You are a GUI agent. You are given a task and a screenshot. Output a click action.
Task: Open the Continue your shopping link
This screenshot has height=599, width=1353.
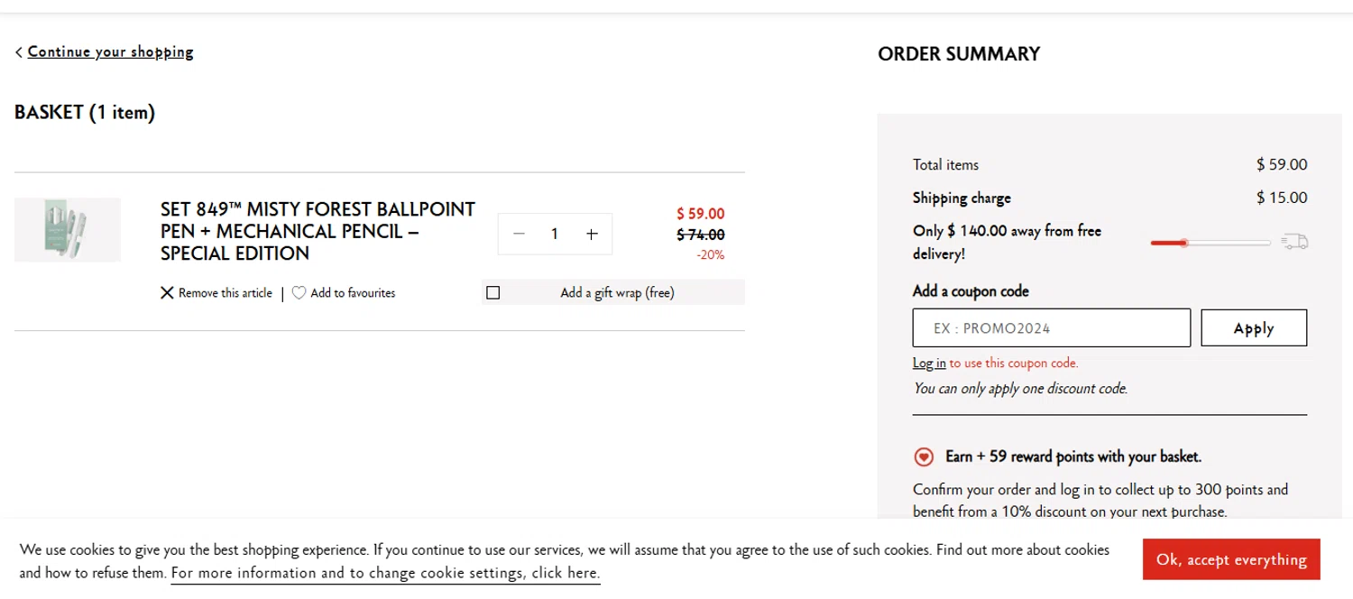click(x=110, y=52)
